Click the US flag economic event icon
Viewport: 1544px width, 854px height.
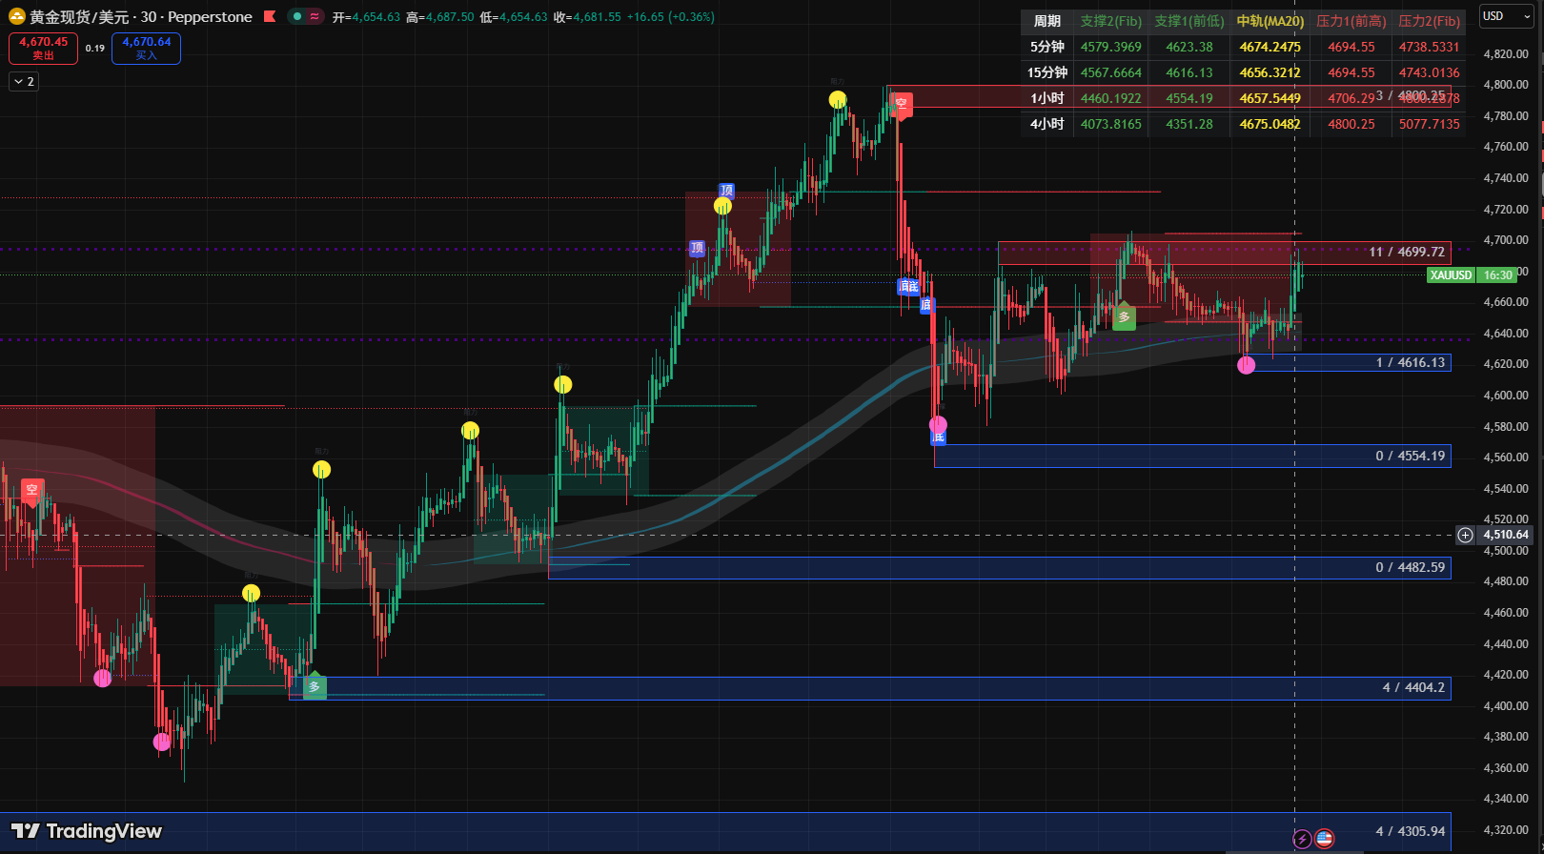click(1324, 839)
